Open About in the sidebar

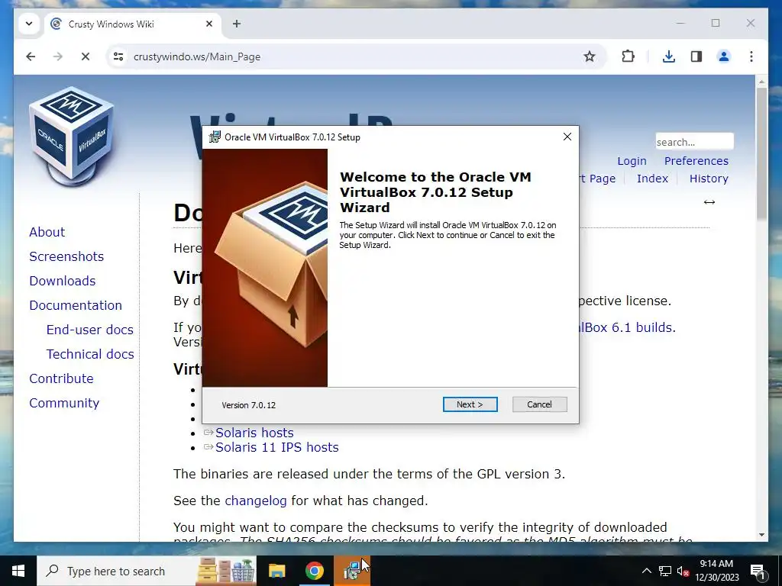tap(47, 232)
